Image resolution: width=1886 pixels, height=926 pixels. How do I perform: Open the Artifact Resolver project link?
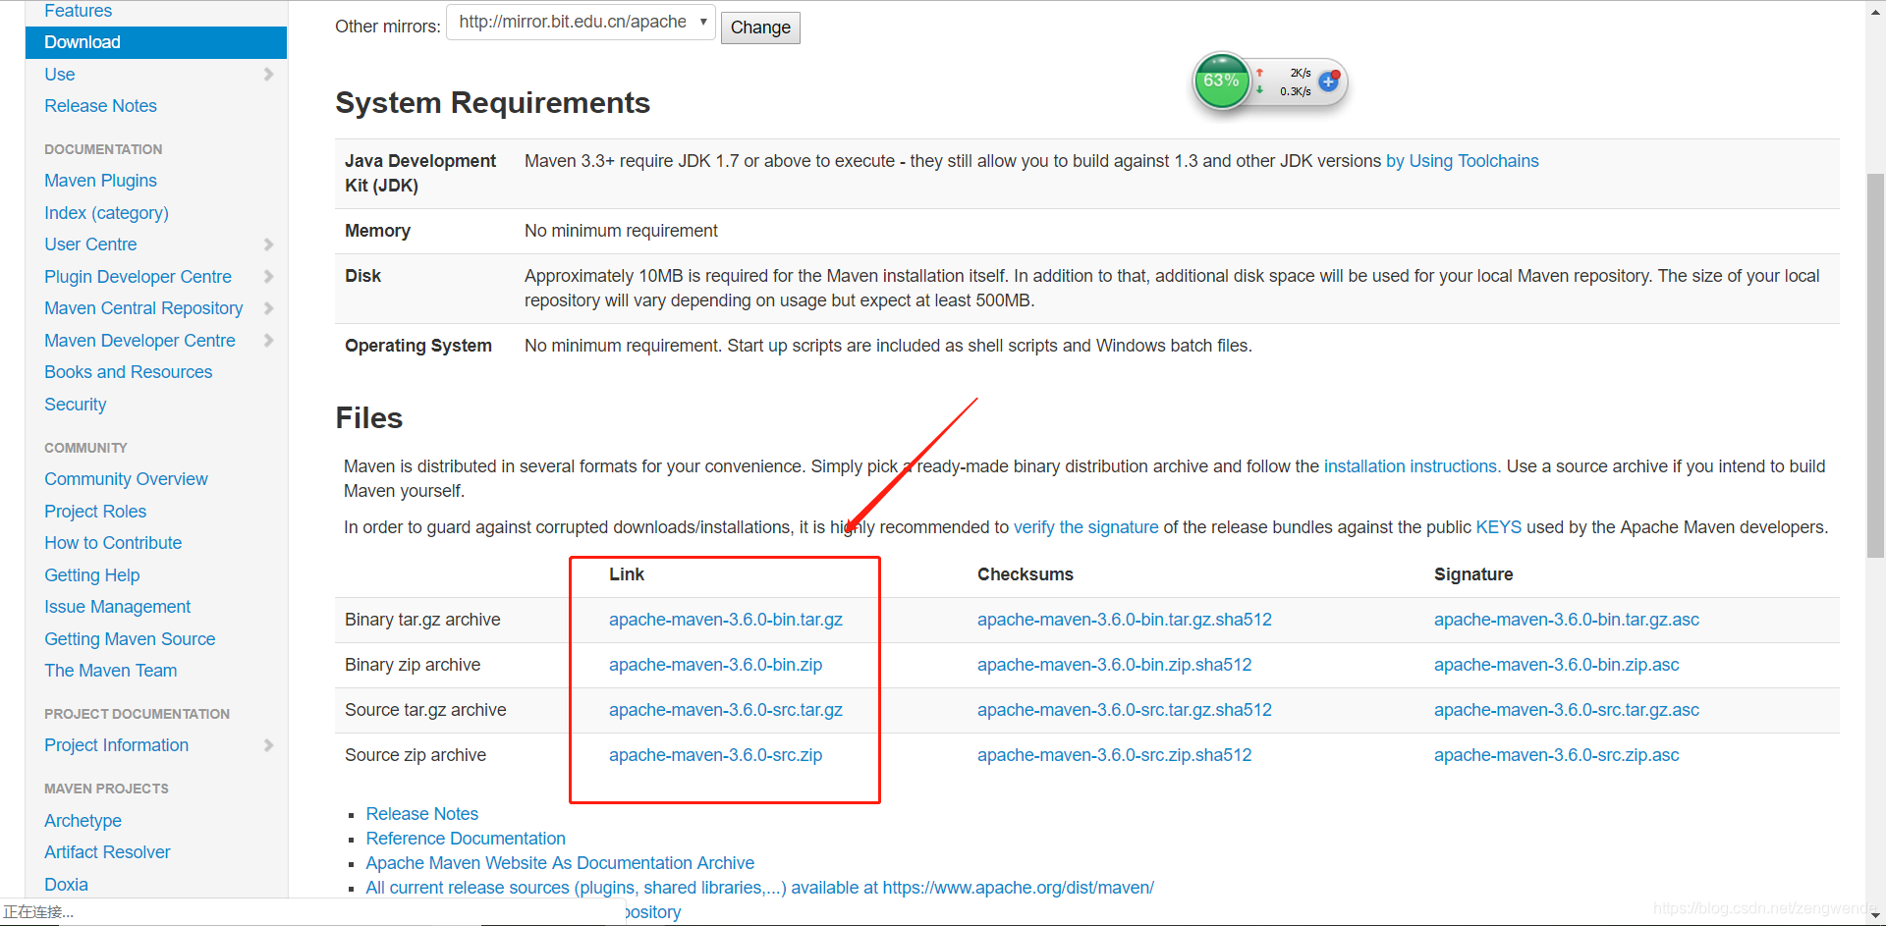(107, 852)
